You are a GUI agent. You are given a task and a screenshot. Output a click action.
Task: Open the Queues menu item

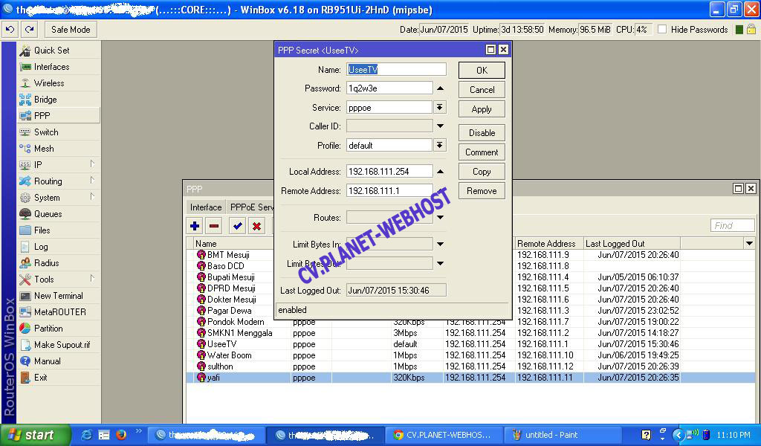coord(48,214)
